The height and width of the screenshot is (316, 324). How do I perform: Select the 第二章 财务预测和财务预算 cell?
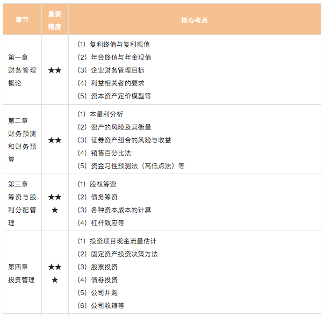click(x=22, y=140)
